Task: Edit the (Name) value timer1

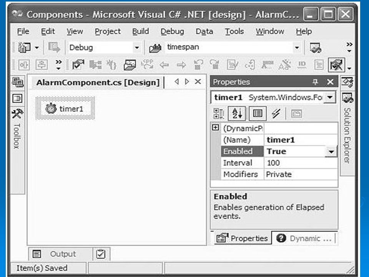Action: (x=301, y=140)
